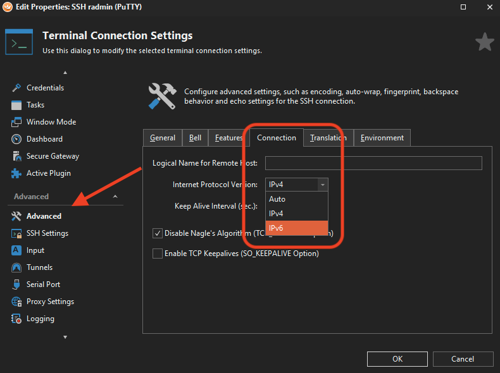The width and height of the screenshot is (500, 373).
Task: Open the Environment tab
Action: tap(382, 138)
